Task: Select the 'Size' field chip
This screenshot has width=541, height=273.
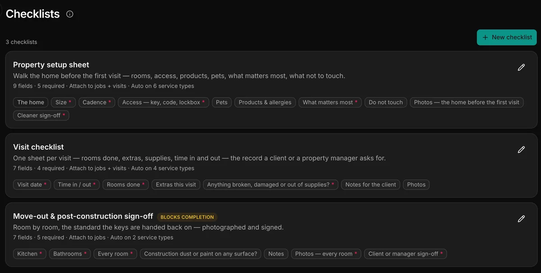Action: tap(64, 102)
